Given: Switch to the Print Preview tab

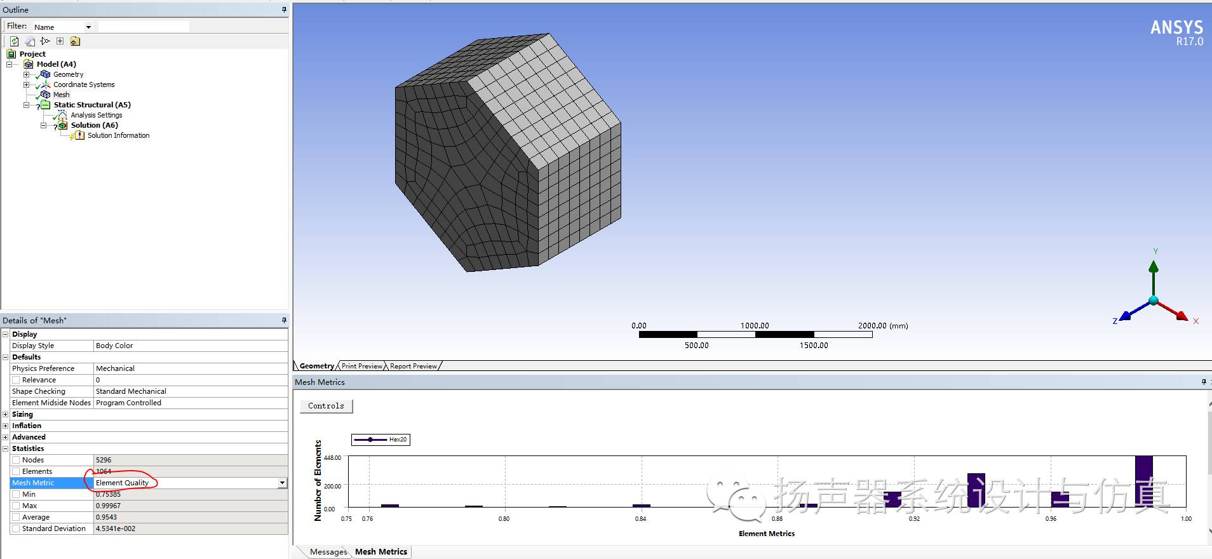Looking at the screenshot, I should point(361,366).
